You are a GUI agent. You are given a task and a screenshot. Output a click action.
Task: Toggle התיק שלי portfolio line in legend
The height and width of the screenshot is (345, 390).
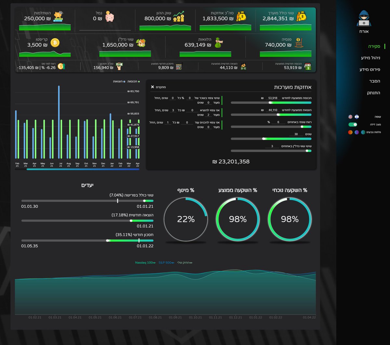point(185,262)
